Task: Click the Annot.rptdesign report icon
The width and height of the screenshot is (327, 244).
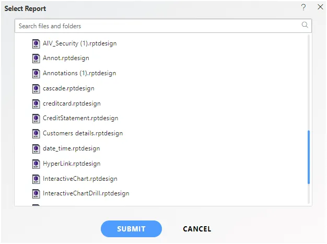Action: coord(36,59)
